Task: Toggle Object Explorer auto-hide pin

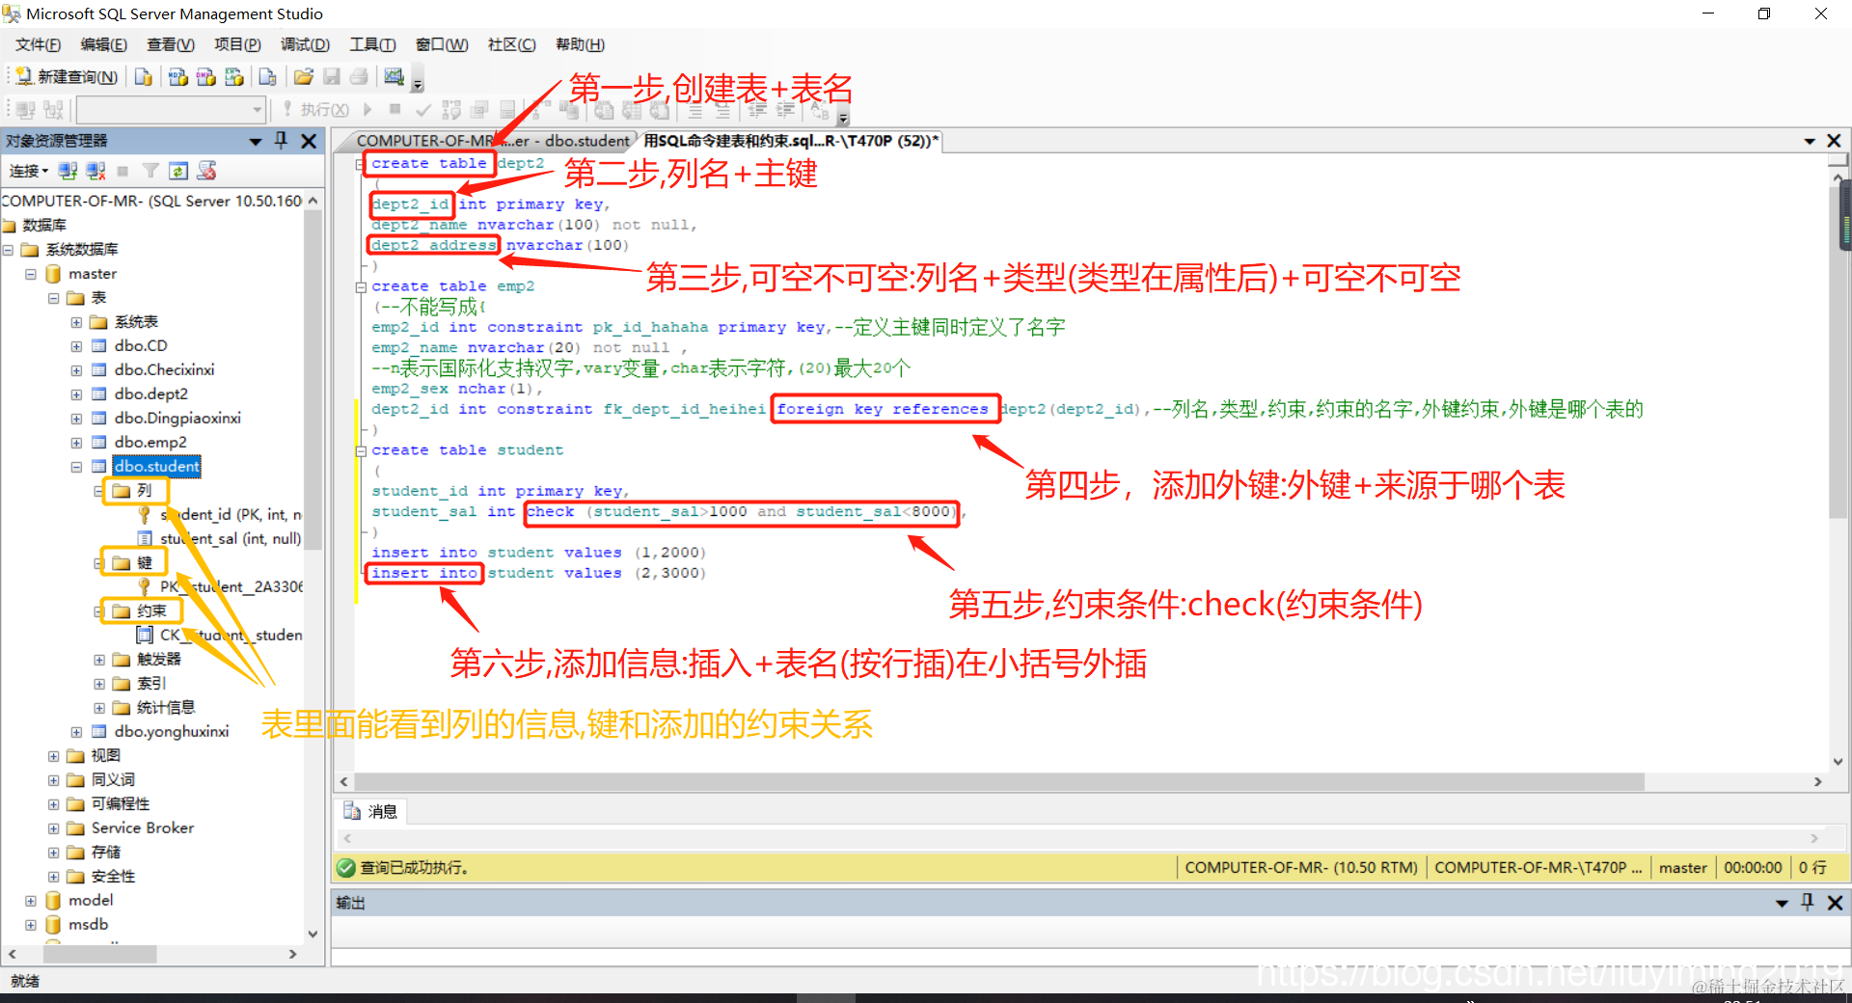Action: click(282, 141)
